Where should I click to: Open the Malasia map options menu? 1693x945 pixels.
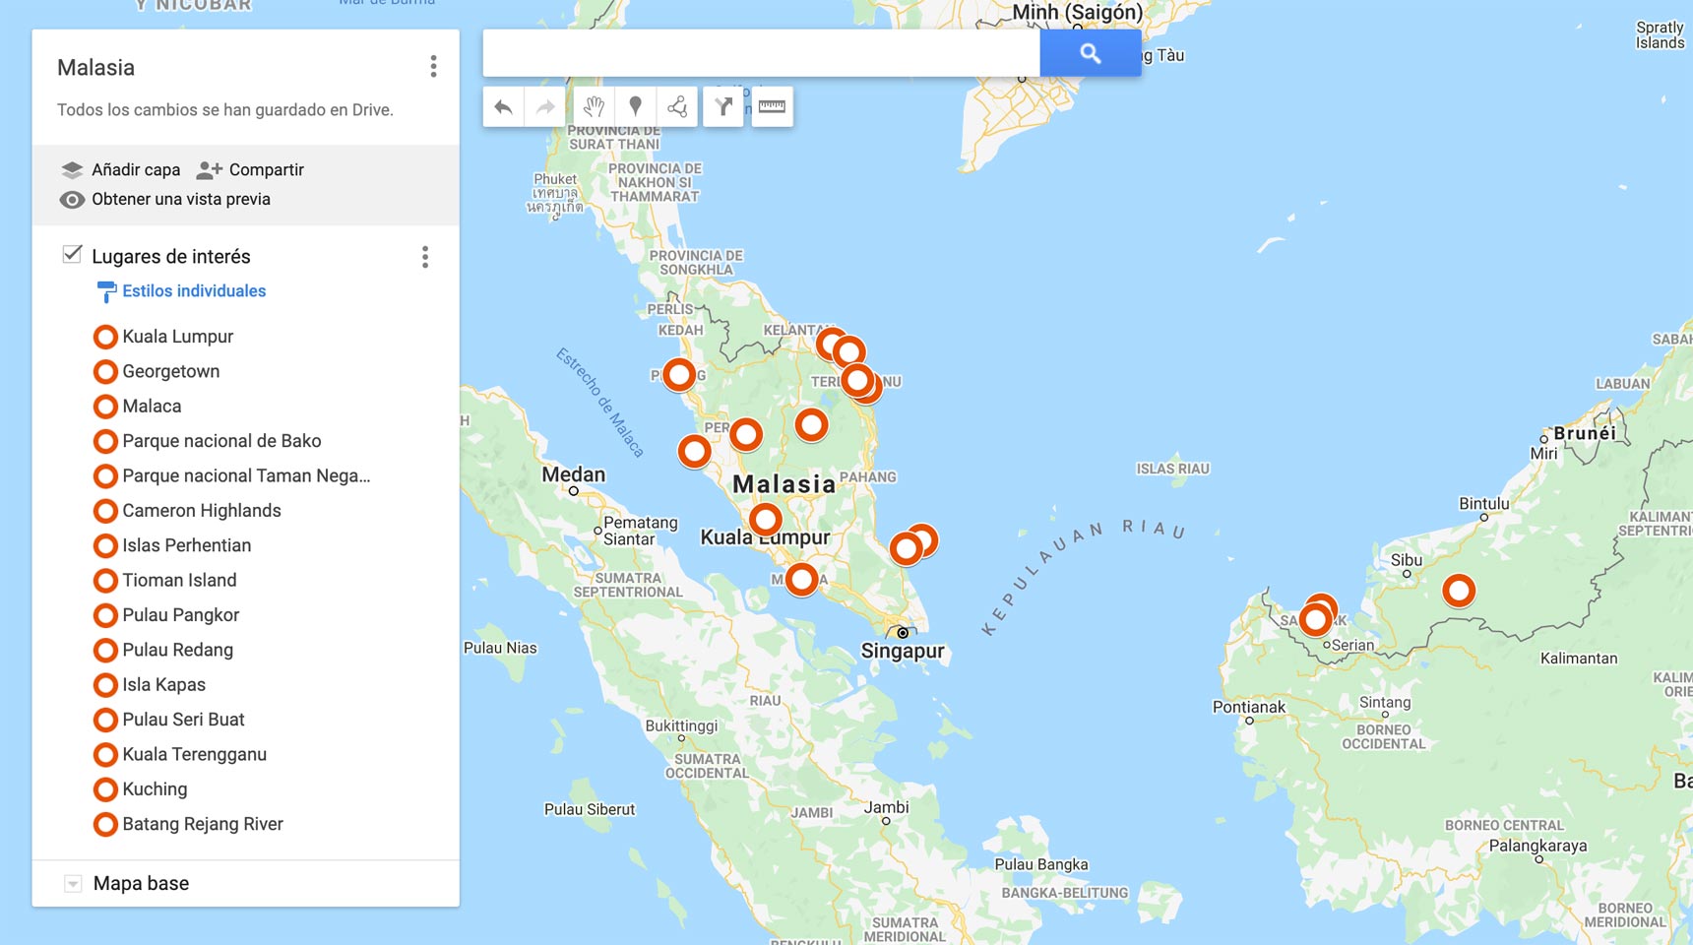pos(433,67)
